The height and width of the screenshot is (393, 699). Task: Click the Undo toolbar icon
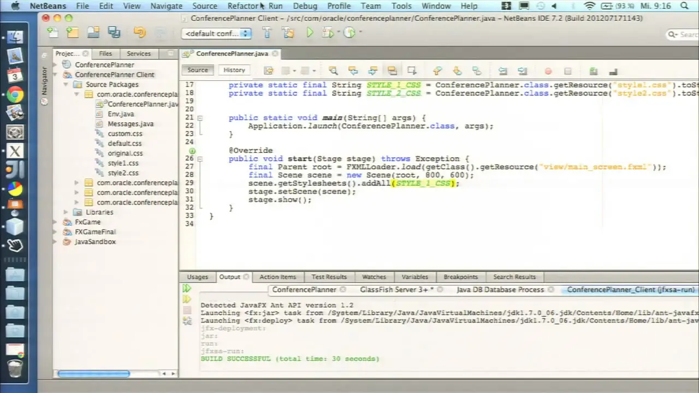click(140, 33)
